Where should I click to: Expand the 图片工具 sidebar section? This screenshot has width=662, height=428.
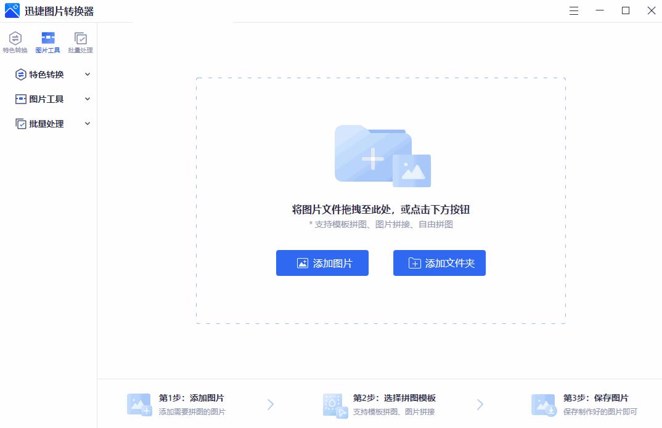[87, 99]
